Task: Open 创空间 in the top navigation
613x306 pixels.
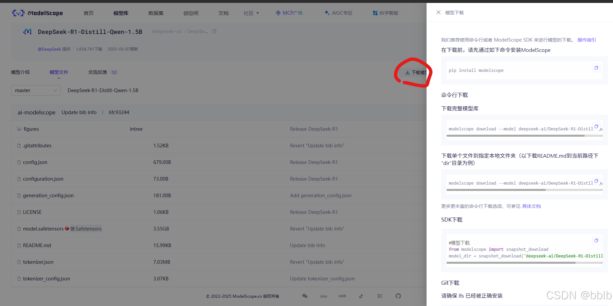Action: click(191, 13)
